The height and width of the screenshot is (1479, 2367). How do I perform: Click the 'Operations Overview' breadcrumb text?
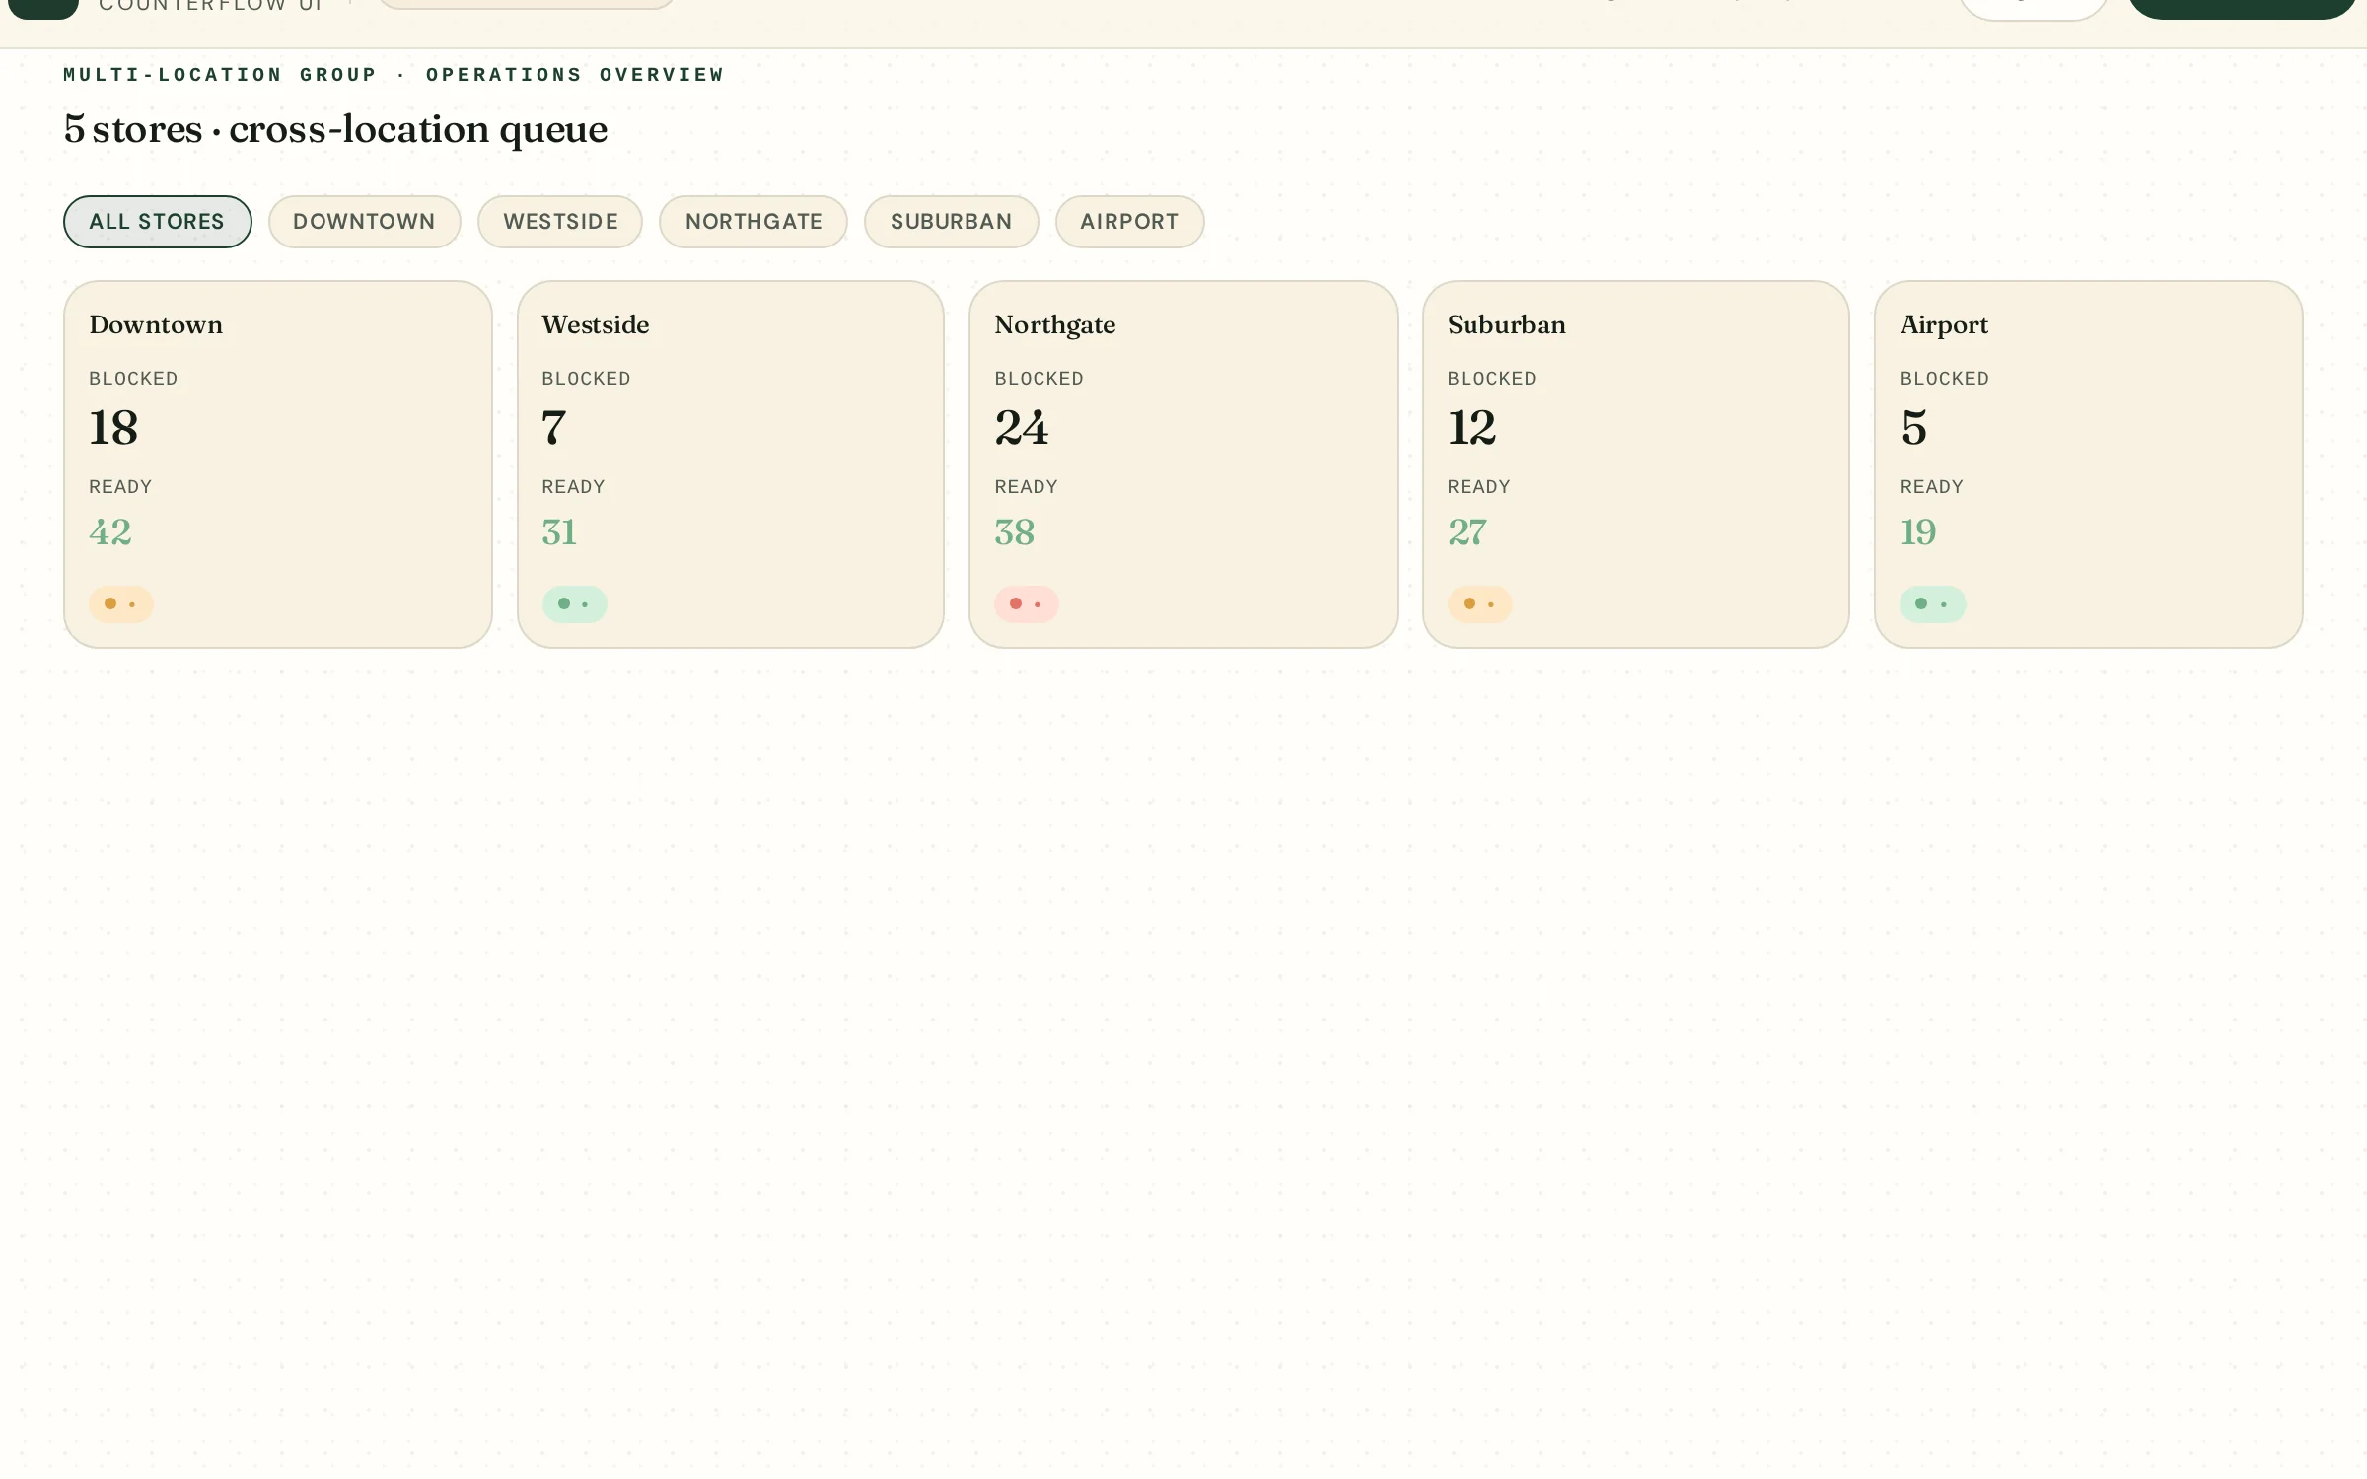click(x=575, y=75)
